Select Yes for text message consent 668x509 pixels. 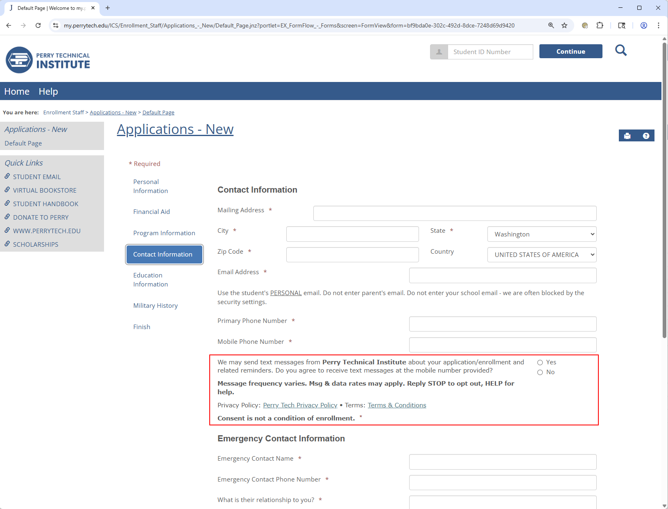point(540,363)
